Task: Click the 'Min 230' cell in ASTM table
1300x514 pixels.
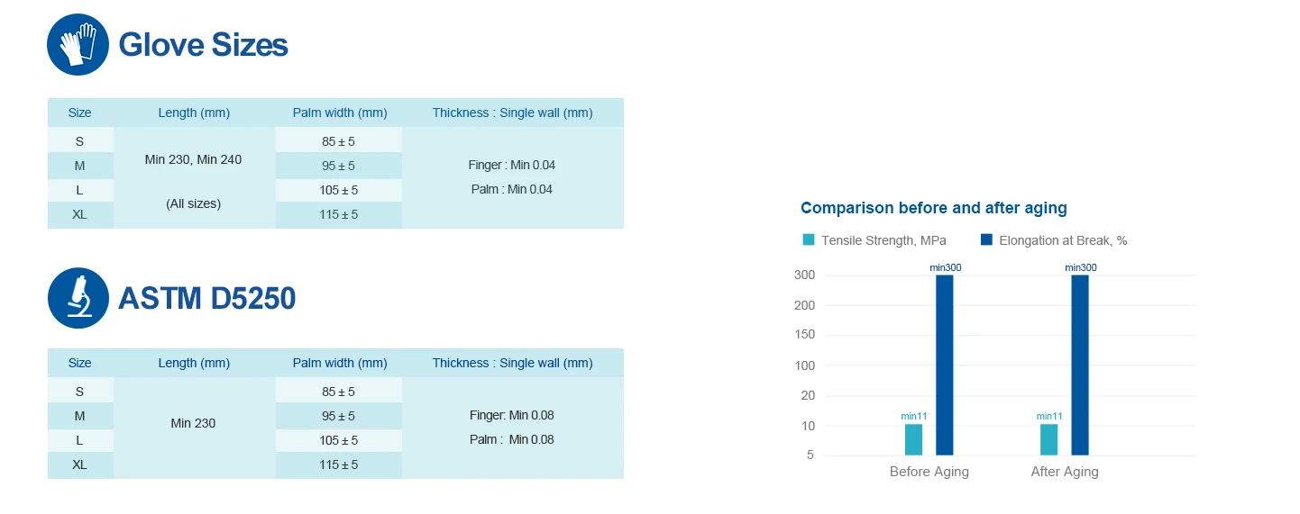Action: tap(193, 423)
